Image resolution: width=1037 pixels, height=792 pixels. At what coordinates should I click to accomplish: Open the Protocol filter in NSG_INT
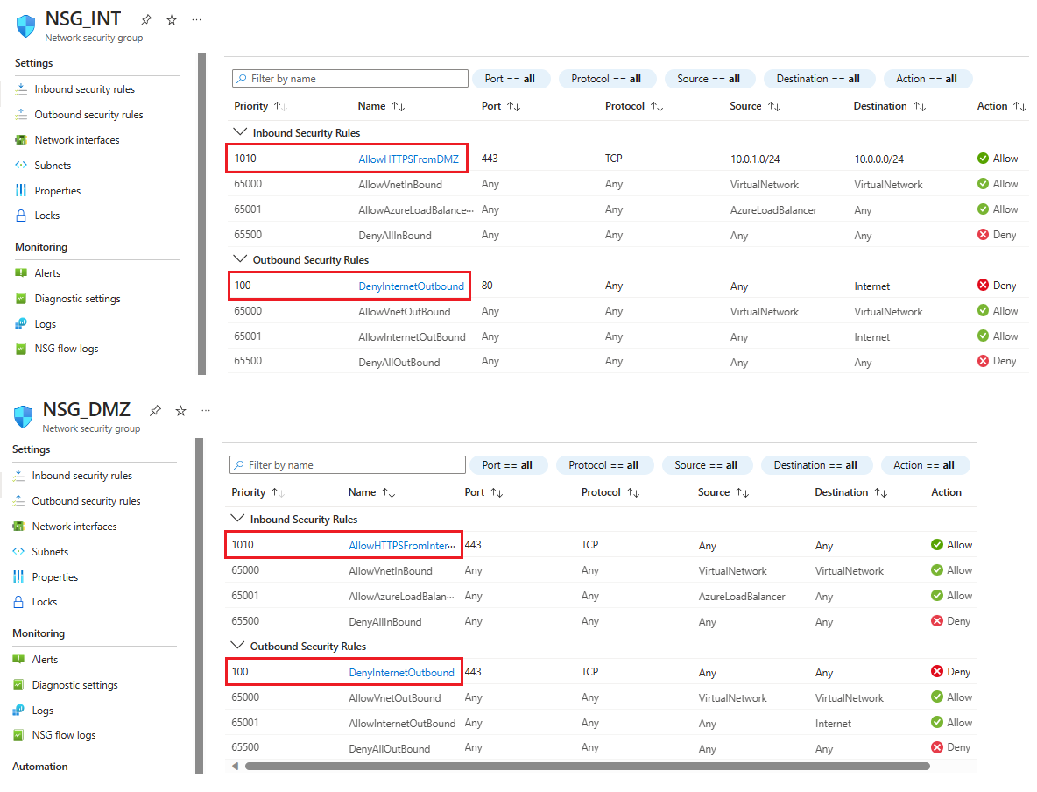605,79
